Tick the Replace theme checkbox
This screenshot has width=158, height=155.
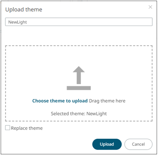pyautogui.click(x=8, y=128)
